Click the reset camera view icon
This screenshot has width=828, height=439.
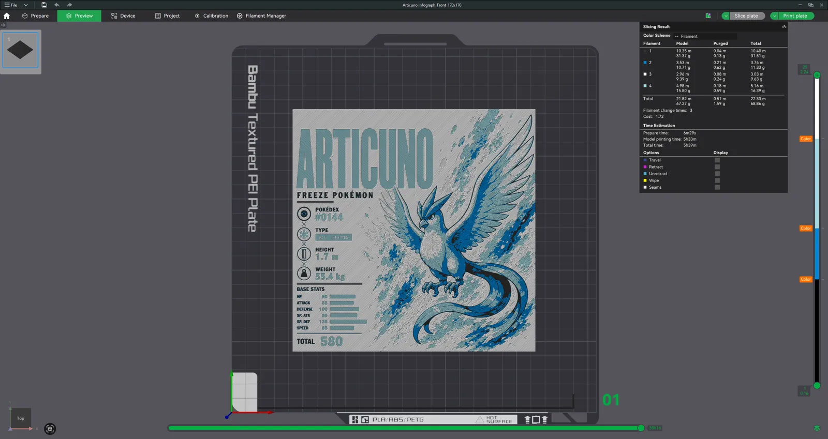click(x=50, y=429)
